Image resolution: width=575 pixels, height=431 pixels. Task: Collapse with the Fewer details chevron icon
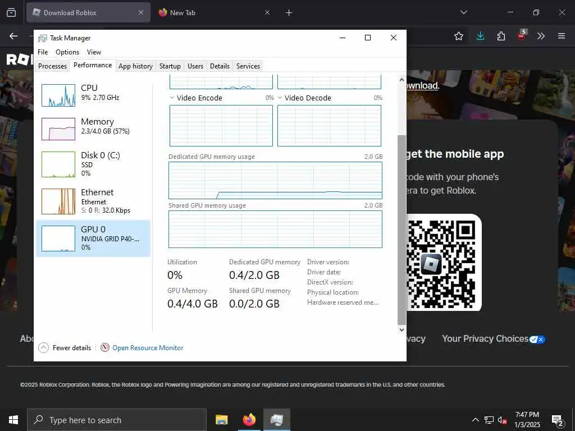(43, 347)
